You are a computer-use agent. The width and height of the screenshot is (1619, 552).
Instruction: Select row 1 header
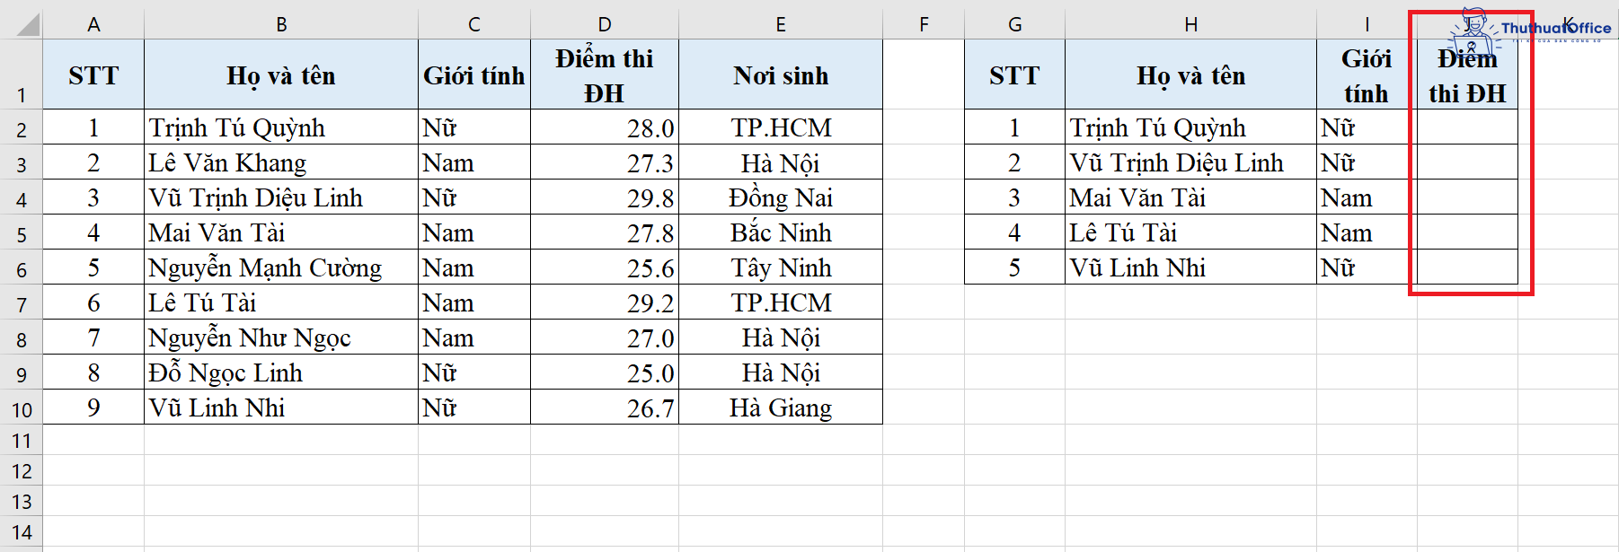[22, 94]
